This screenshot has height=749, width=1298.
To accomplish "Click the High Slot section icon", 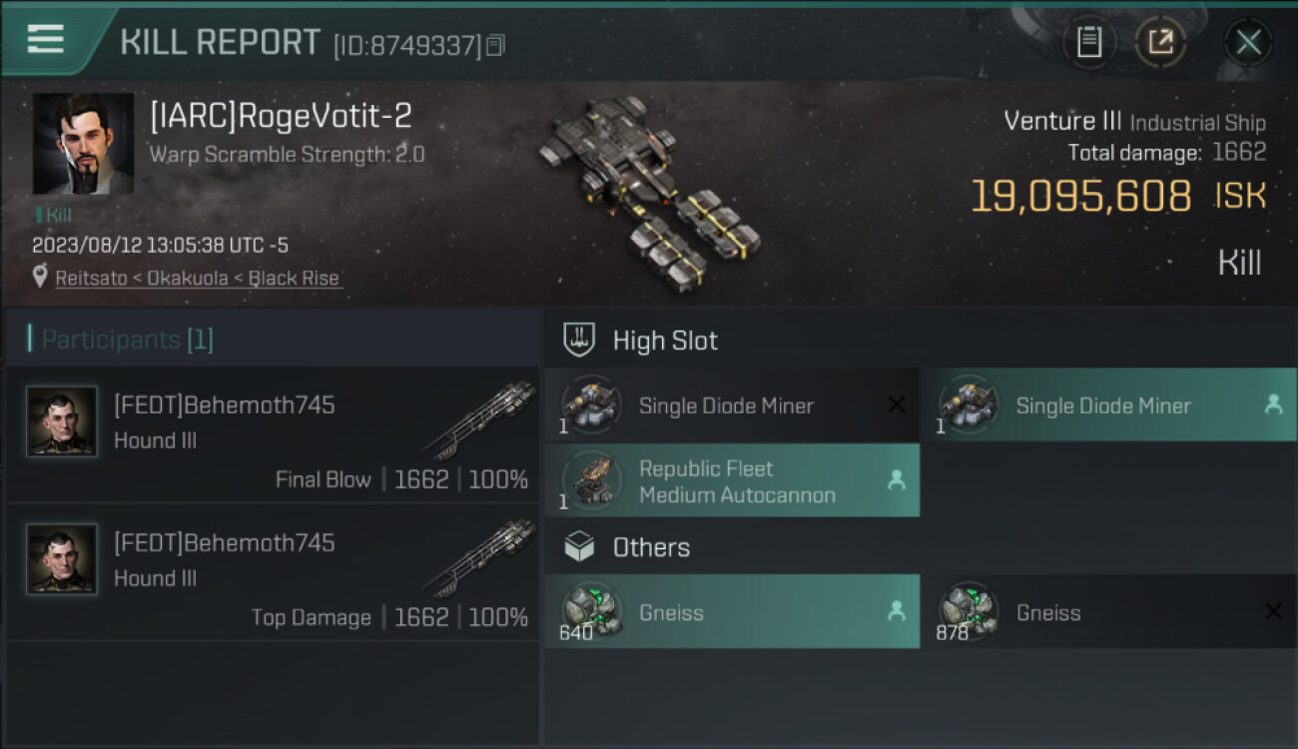I will (579, 340).
